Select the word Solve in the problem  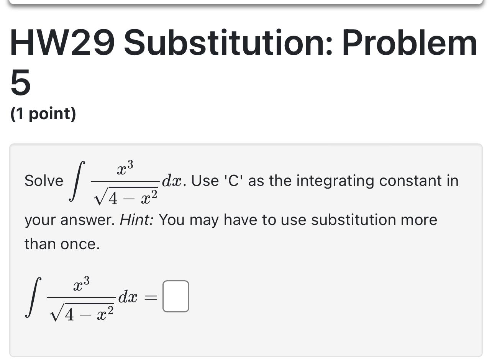pyautogui.click(x=43, y=181)
